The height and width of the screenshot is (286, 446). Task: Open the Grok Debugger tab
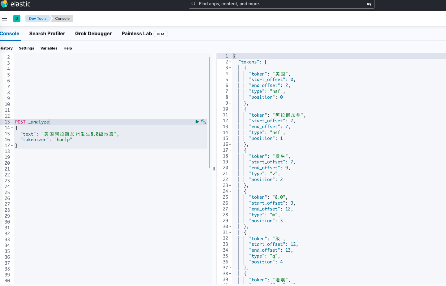pos(93,34)
